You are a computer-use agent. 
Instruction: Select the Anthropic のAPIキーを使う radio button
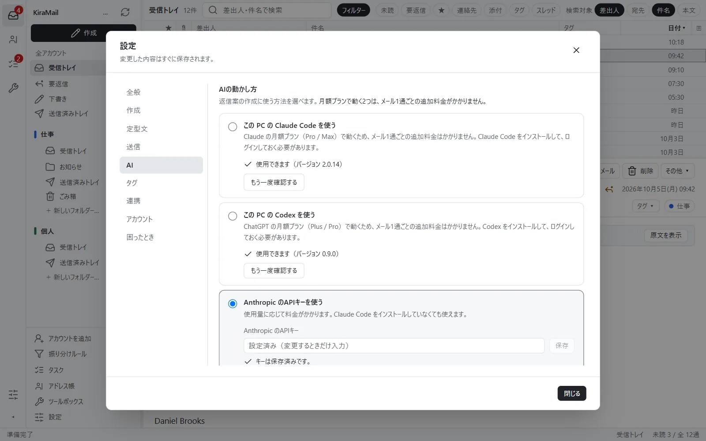click(x=233, y=304)
